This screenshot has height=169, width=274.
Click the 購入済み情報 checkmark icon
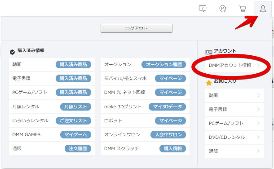12,52
